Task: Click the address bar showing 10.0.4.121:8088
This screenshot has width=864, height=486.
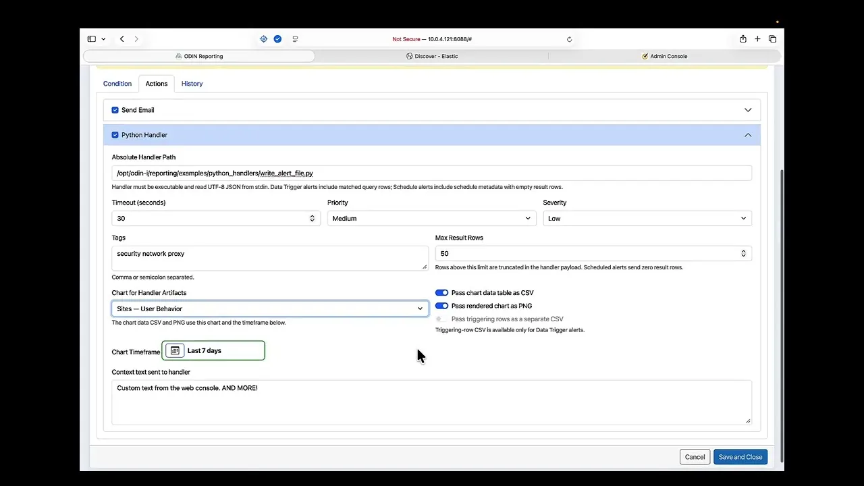Action: [x=432, y=39]
